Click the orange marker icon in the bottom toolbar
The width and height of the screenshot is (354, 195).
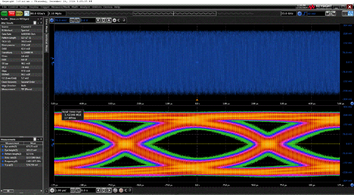click(x=121, y=190)
